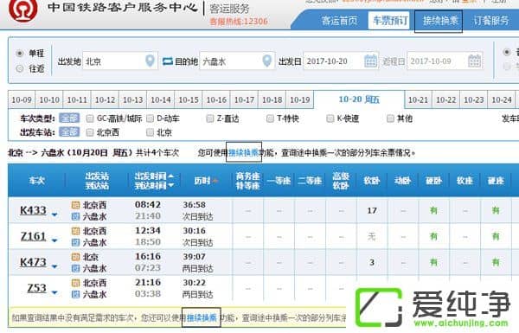Select 往返 round-trip radio button
Viewport: 519px width, 333px height.
tap(20, 68)
